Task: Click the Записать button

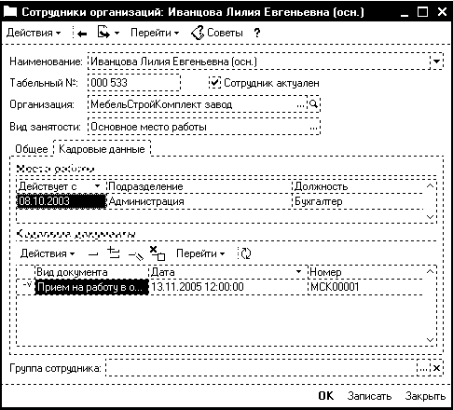Action: (369, 396)
